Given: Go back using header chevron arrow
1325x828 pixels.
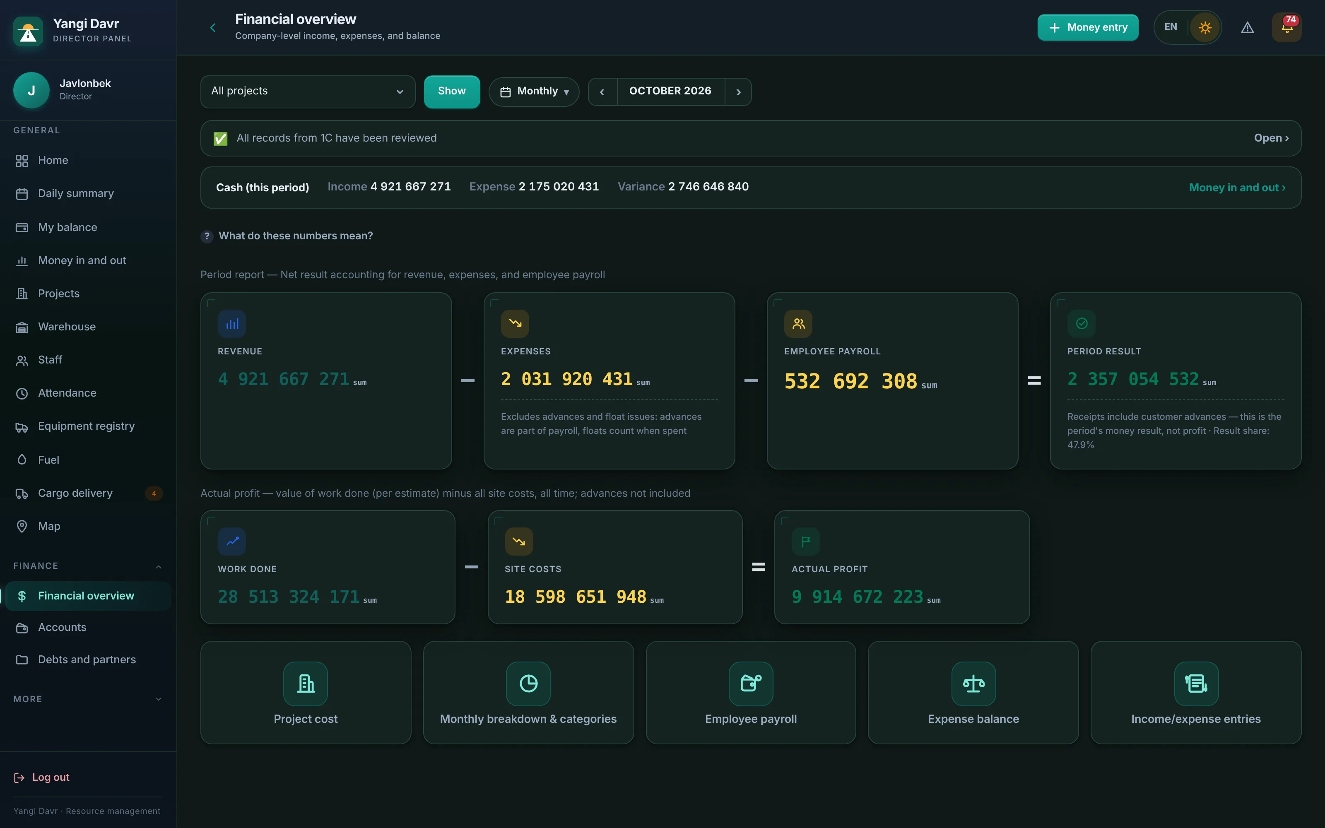Looking at the screenshot, I should 213,27.
